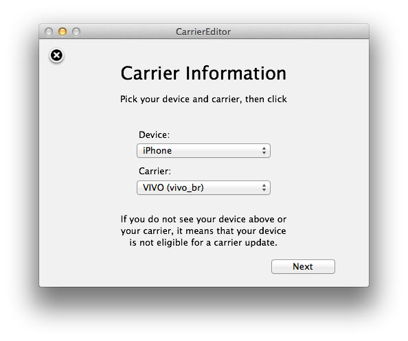Viewport: 408px width, 341px height.
Task: Click the 'Pick your device and carrier' instruction
Action: pyautogui.click(x=203, y=99)
